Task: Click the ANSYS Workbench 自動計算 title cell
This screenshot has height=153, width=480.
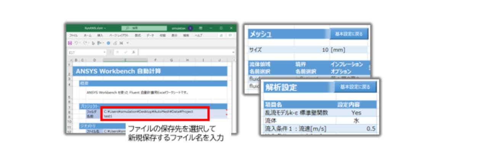Action: click(x=150, y=71)
